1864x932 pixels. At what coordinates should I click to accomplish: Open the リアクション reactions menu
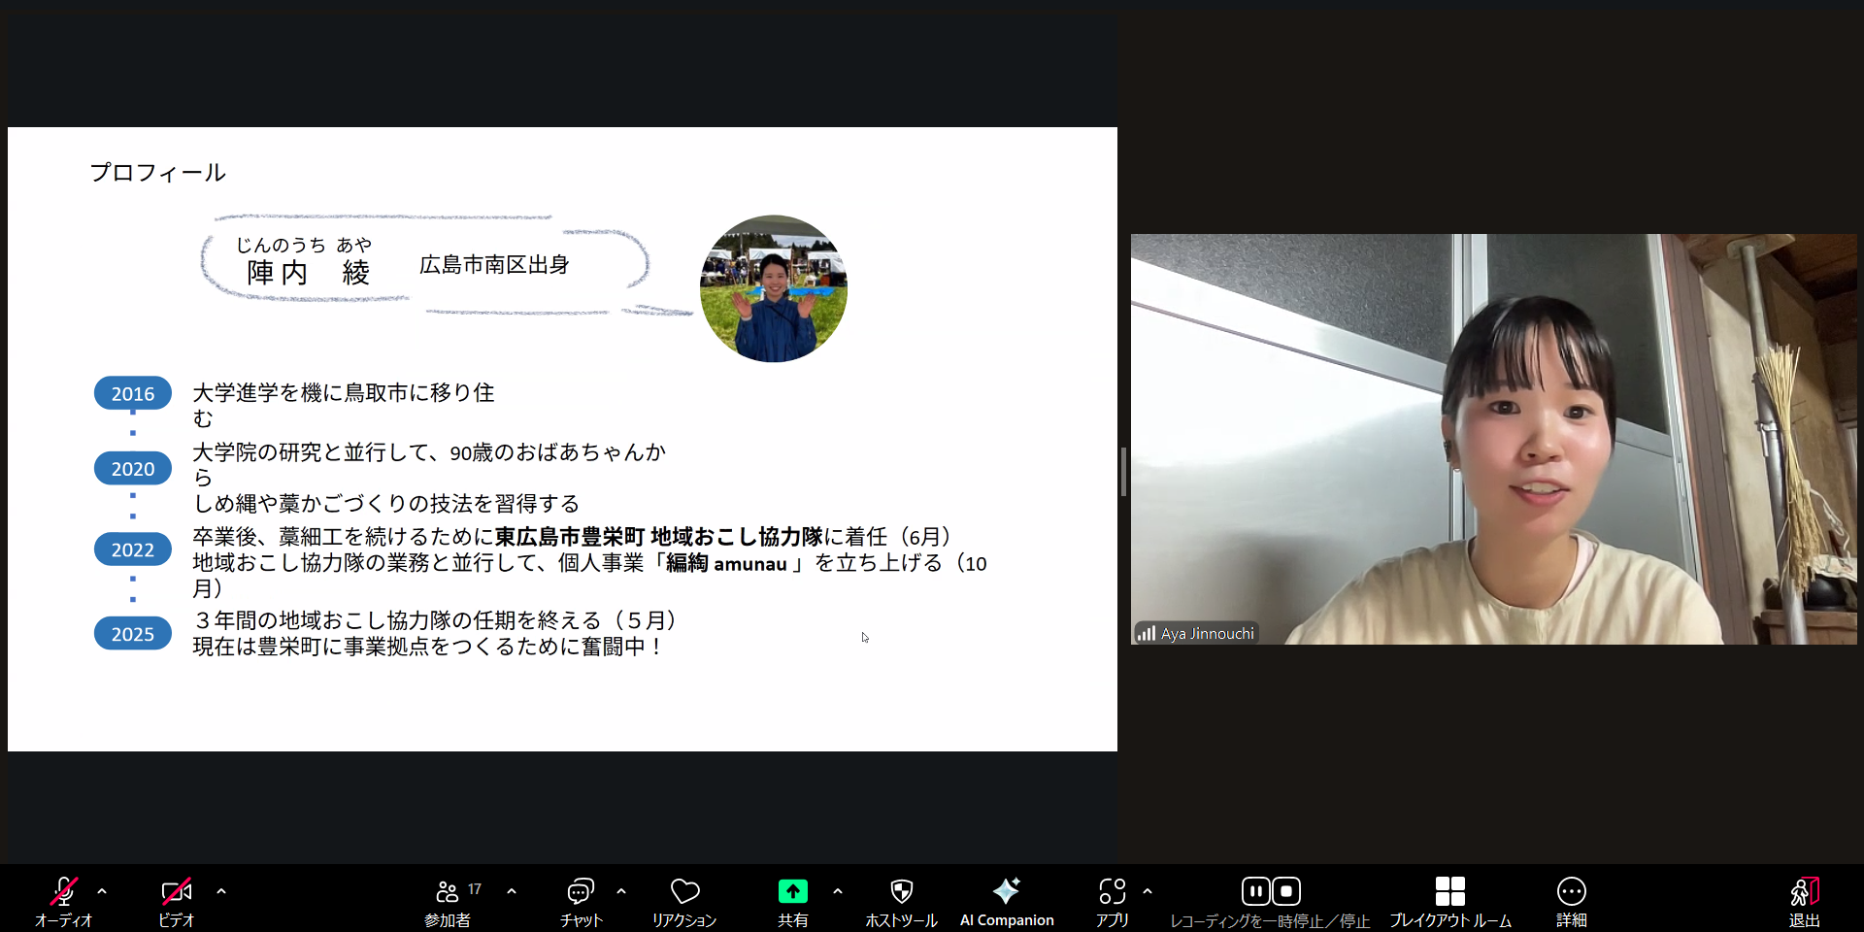click(684, 900)
